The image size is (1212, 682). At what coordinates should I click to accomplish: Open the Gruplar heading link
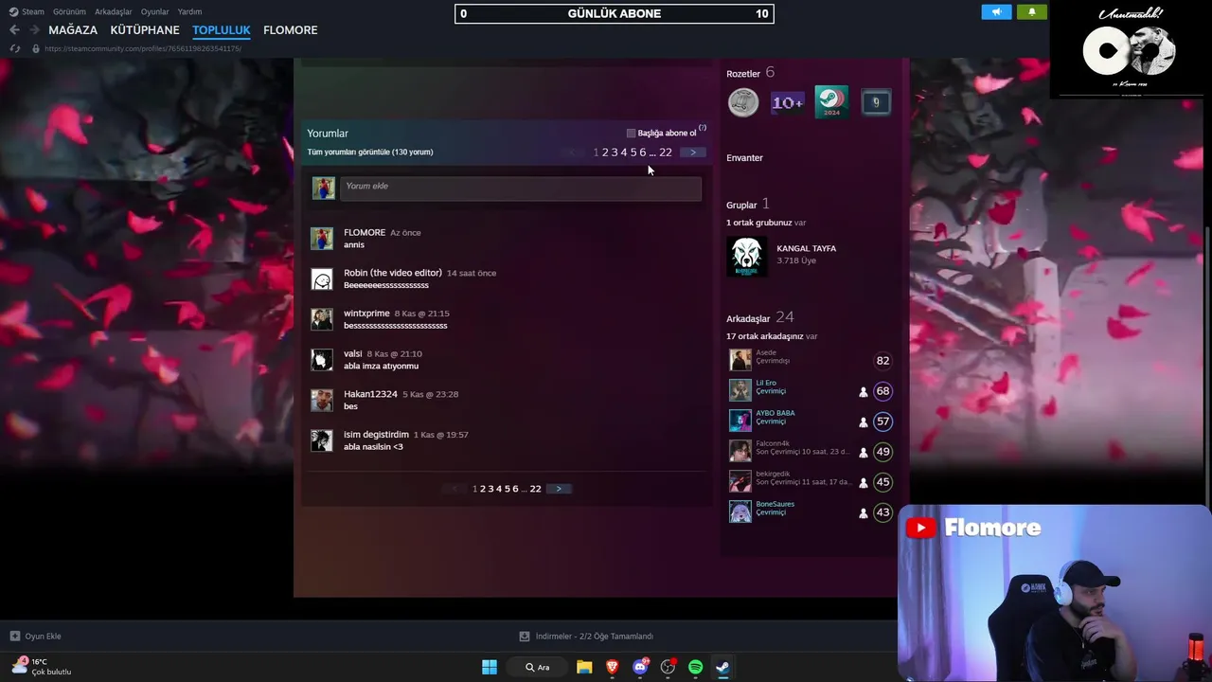(741, 206)
